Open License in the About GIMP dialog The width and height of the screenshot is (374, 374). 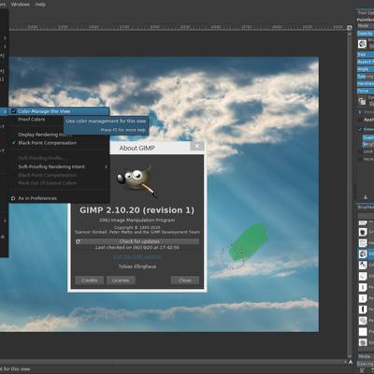tap(121, 280)
